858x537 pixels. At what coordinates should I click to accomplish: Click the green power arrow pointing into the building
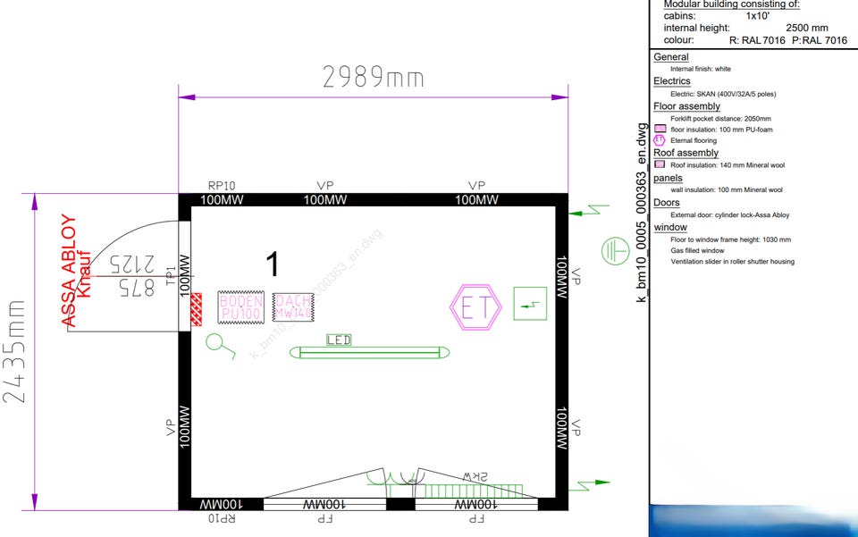coord(589,211)
